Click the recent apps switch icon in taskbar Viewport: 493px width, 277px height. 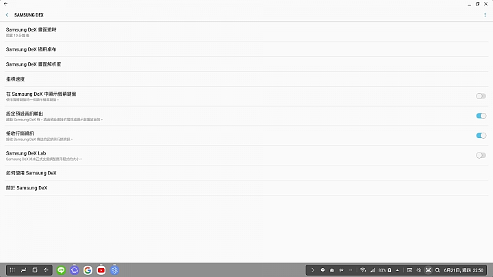(23, 270)
